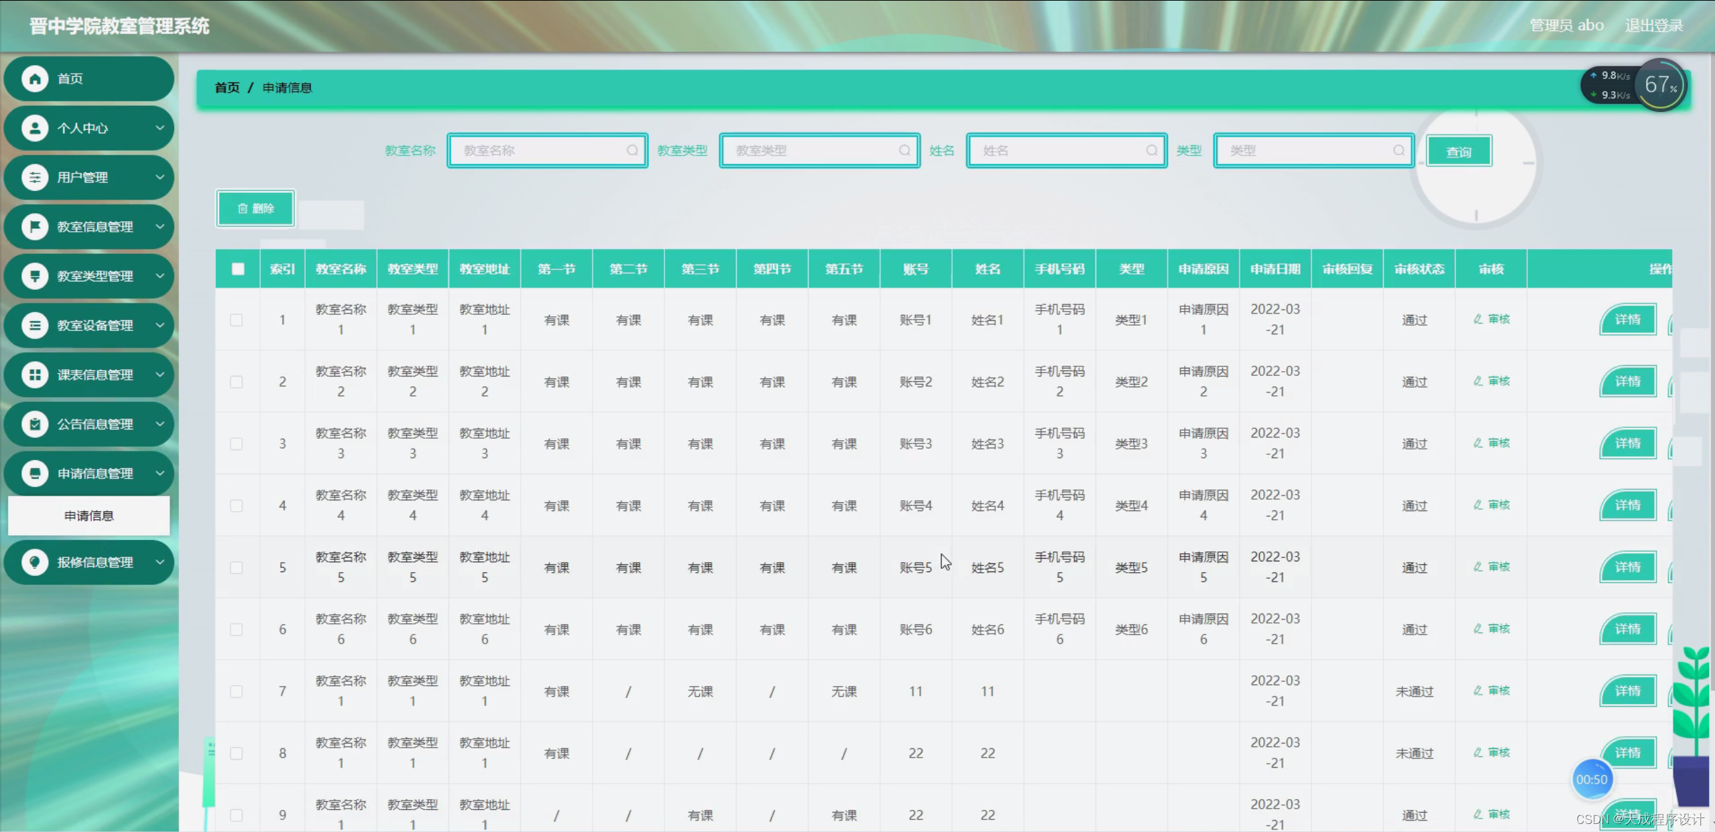Click the lightbulb icon for 报修信息管理
This screenshot has width=1715, height=832.
point(35,562)
